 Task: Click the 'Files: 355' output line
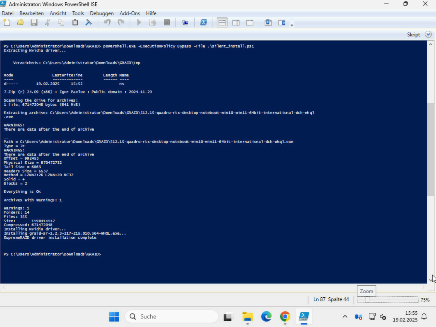(x=15, y=217)
